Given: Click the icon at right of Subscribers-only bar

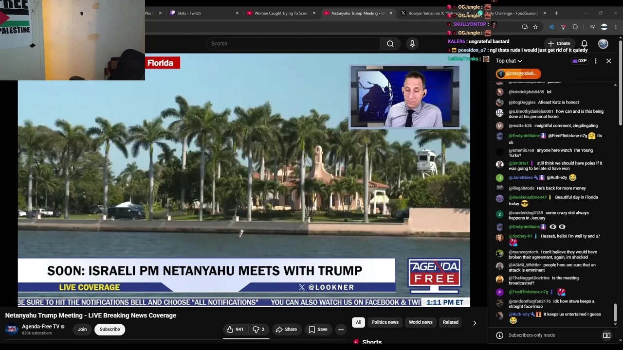Looking at the screenshot, I should coord(606,335).
